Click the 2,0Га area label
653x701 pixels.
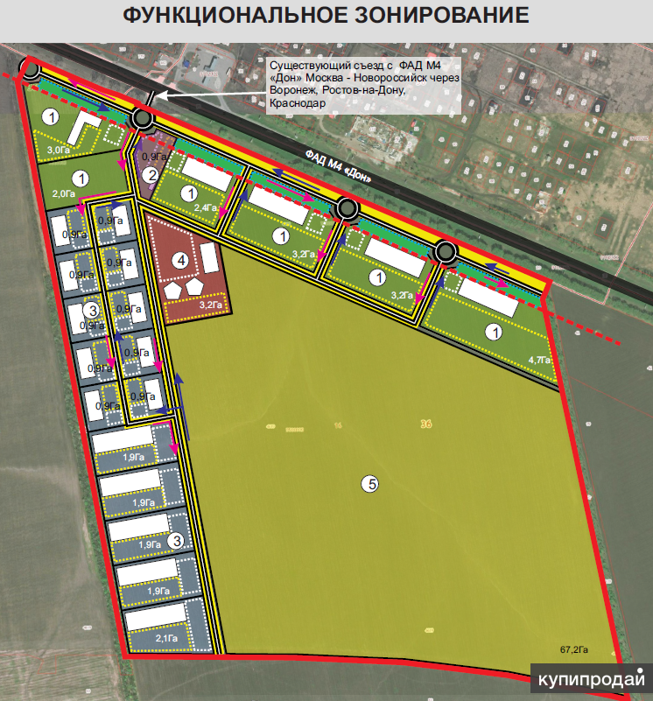point(65,193)
